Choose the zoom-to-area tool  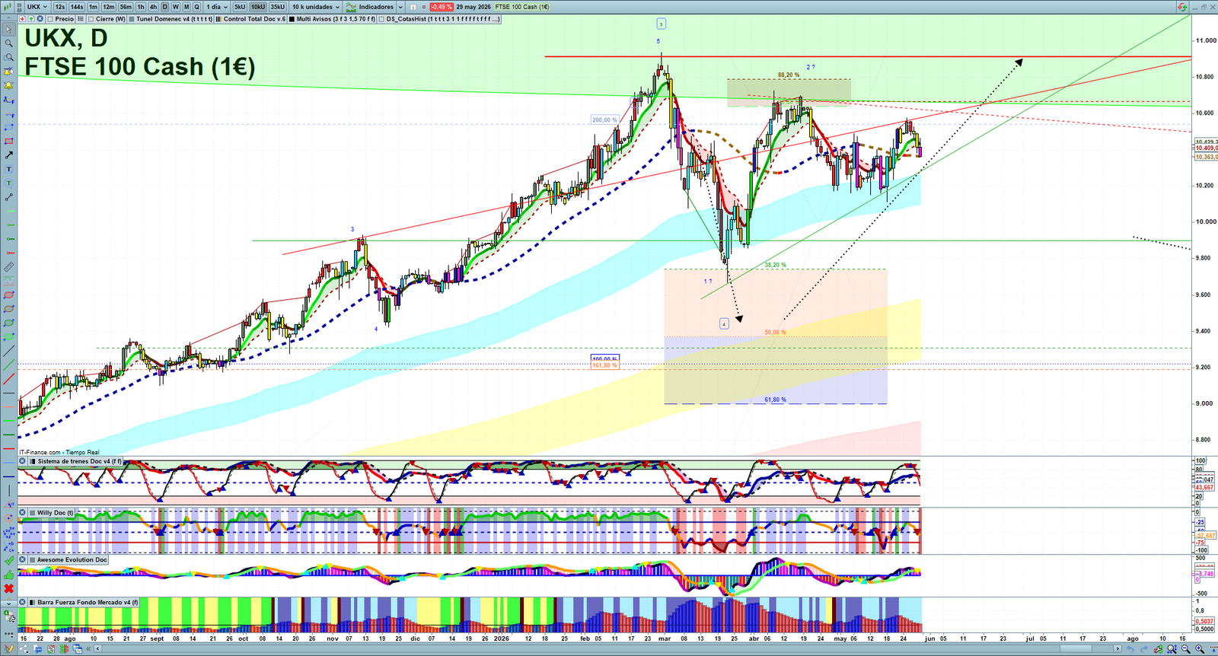coord(8,57)
